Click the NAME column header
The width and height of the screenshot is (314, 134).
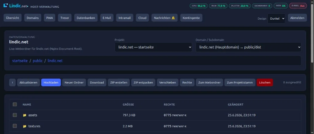click(x=27, y=104)
